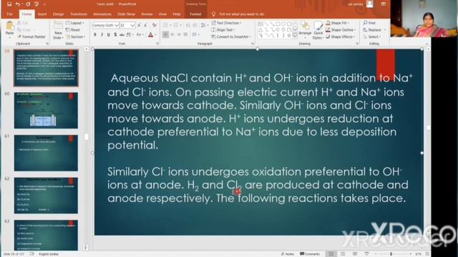Increase font size with the larger A
Viewport: 458px width, 257px height.
coord(139,26)
